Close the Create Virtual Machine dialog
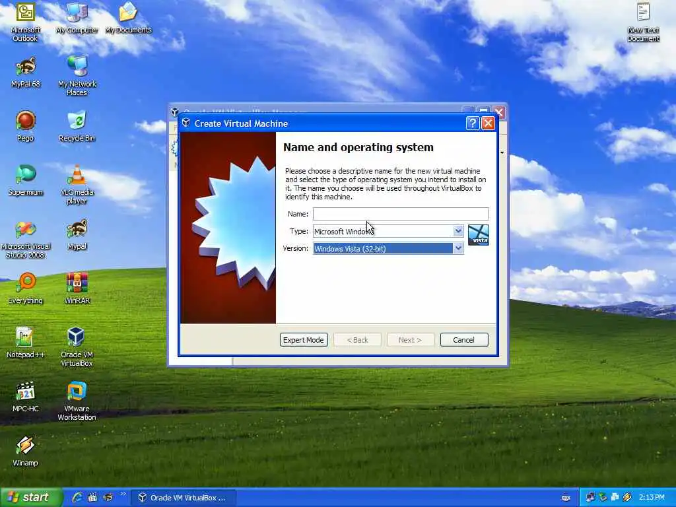Screen dimensions: 676x507 488,123
